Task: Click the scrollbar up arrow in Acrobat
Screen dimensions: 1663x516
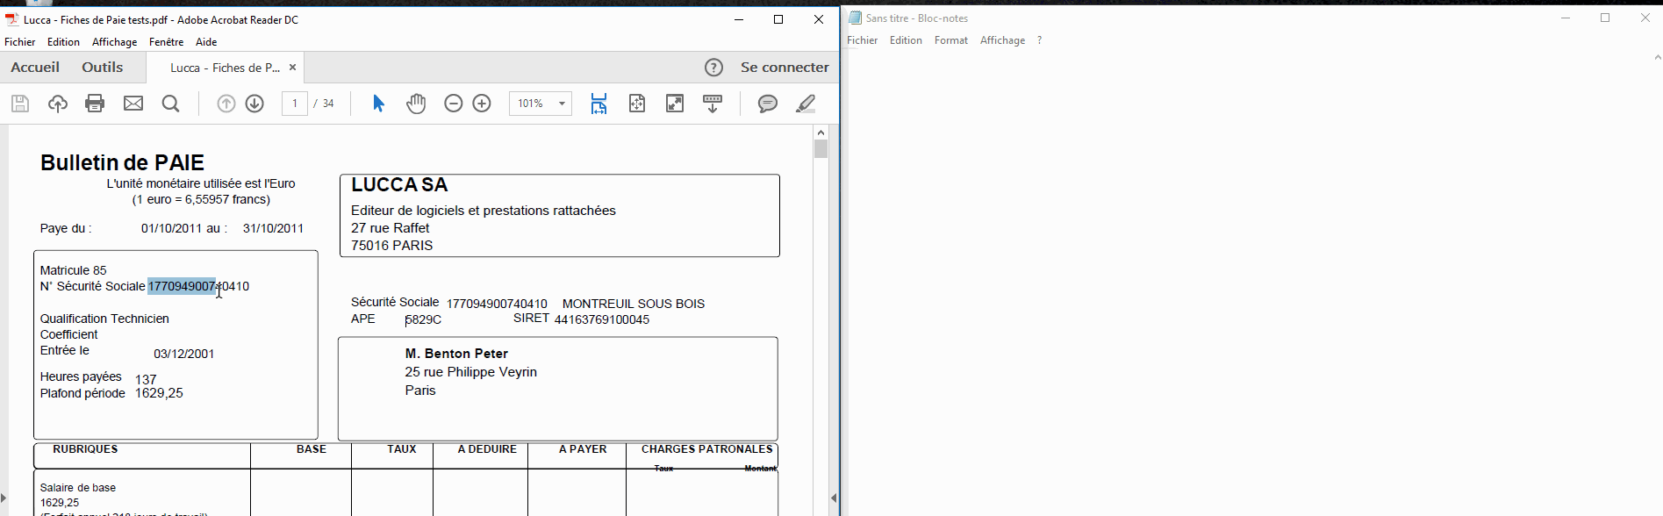Action: click(x=821, y=133)
